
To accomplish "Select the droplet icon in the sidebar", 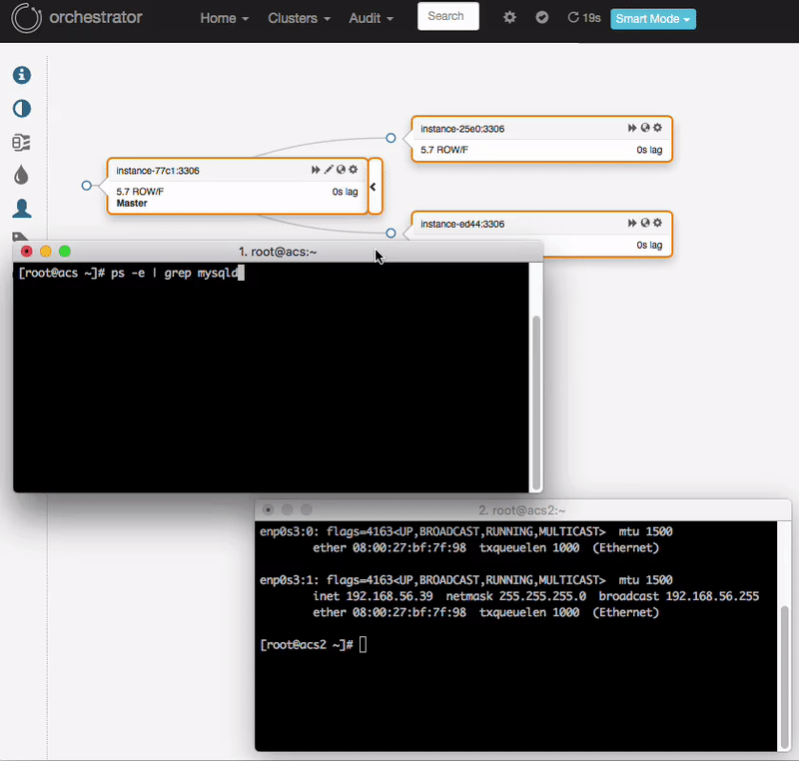I will coord(21,177).
